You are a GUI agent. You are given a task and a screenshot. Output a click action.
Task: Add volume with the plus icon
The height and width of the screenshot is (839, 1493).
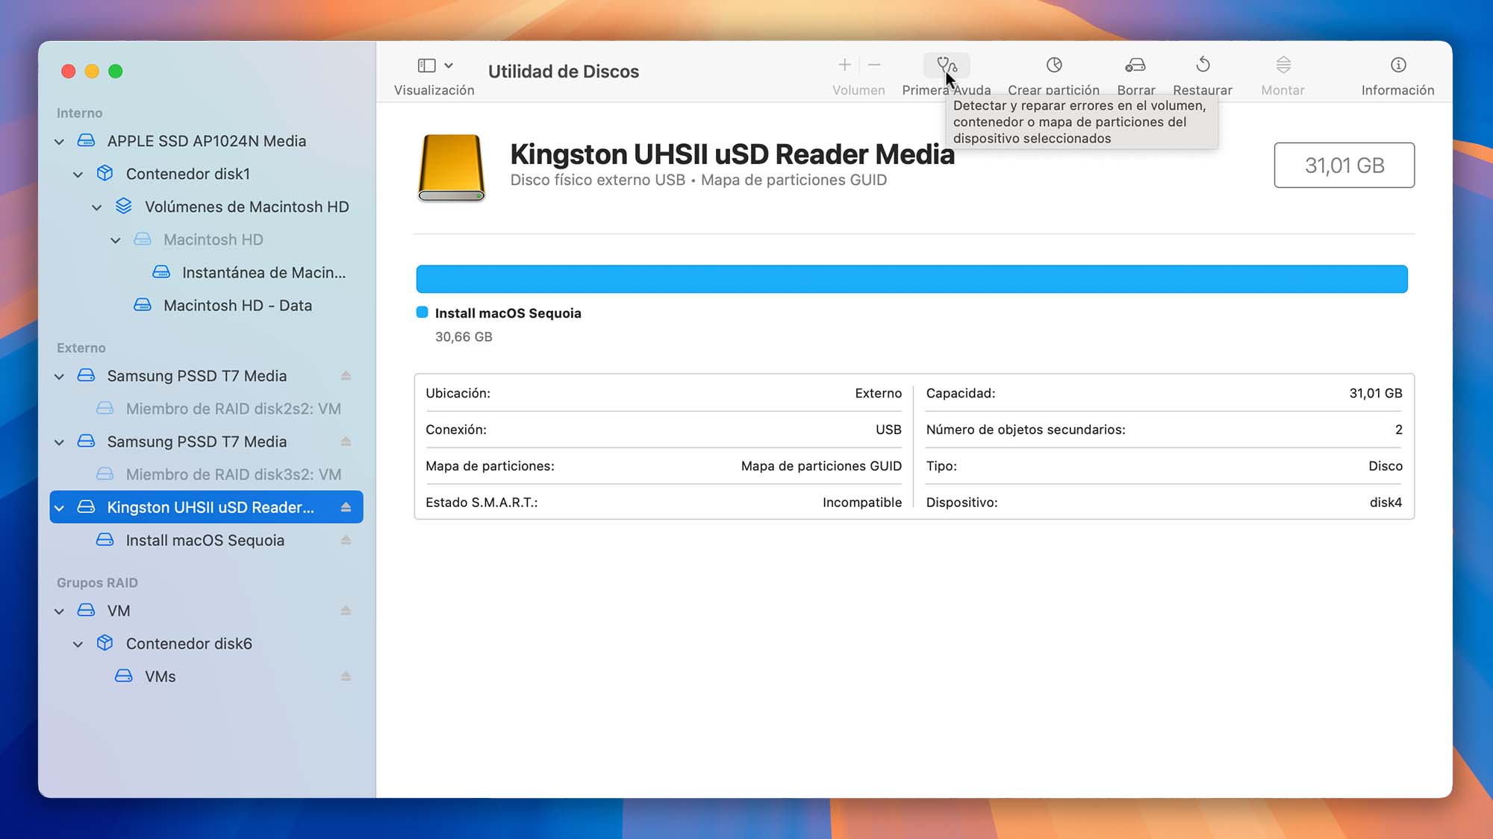(844, 65)
